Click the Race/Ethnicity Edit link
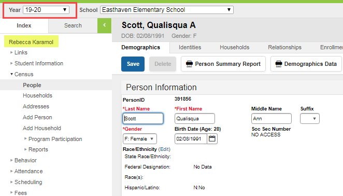The height and width of the screenshot is (196, 343). (164, 149)
